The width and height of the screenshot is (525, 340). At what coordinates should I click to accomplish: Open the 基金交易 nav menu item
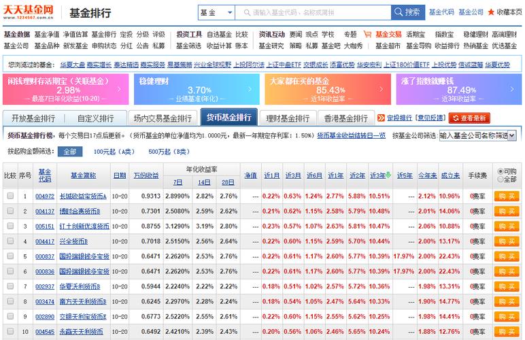pyautogui.click(x=388, y=34)
